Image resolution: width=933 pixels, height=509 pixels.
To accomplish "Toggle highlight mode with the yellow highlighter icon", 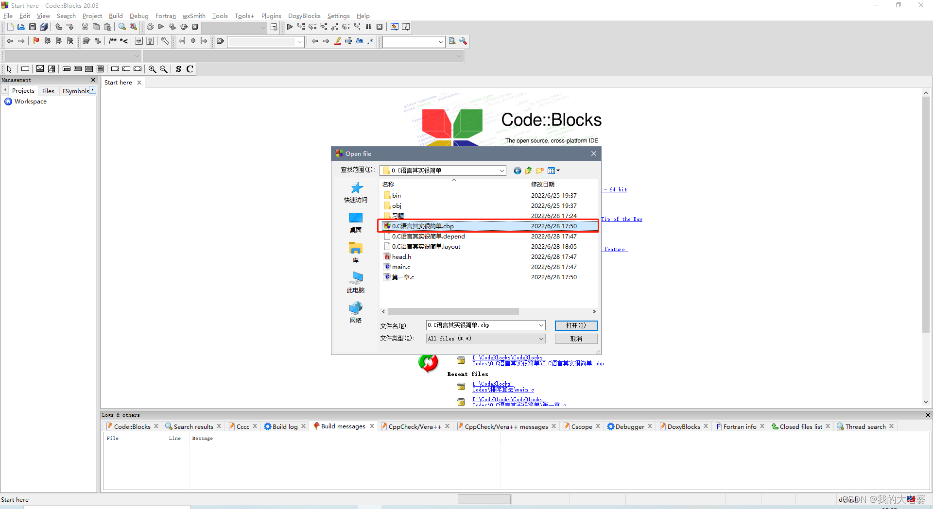I will [x=337, y=41].
